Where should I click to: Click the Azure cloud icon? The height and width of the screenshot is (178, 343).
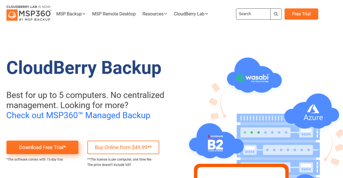point(312,111)
